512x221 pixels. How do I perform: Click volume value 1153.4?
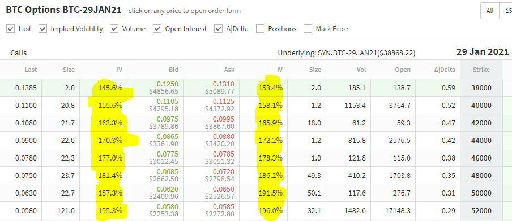(x=355, y=105)
